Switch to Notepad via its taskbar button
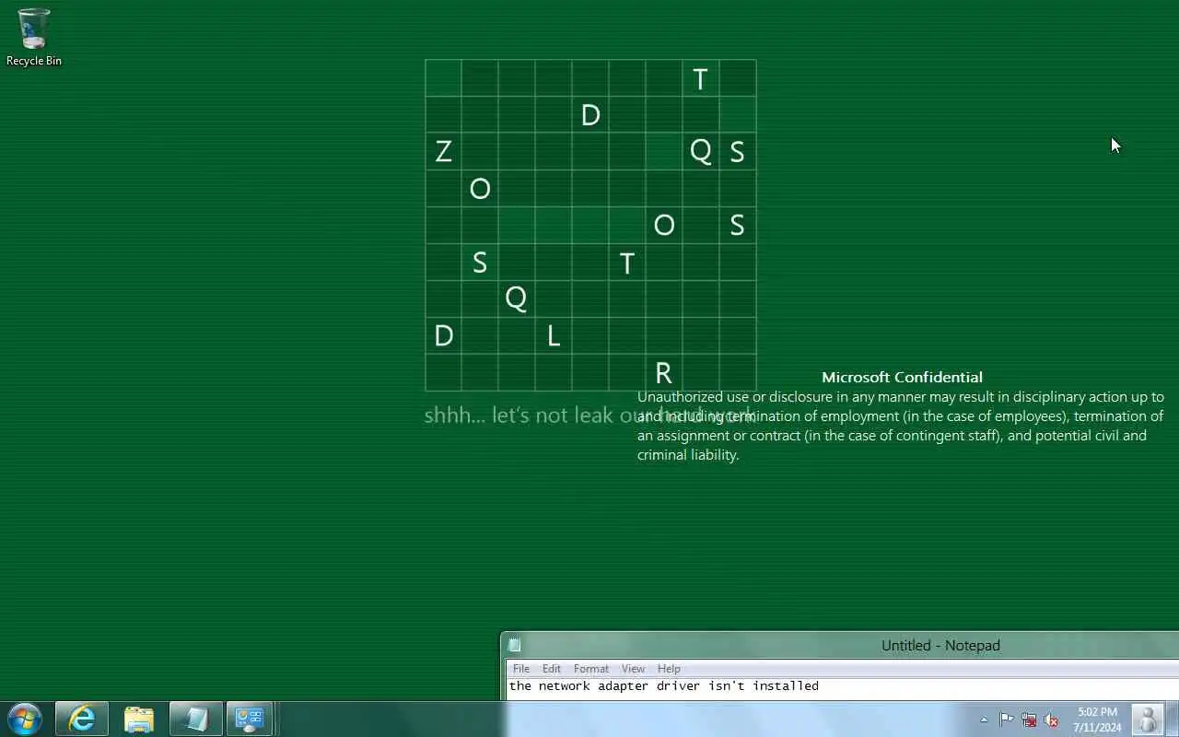The width and height of the screenshot is (1179, 737). (x=196, y=719)
